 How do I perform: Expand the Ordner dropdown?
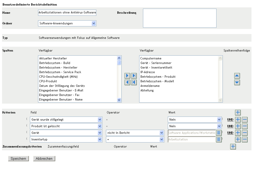click(x=94, y=23)
